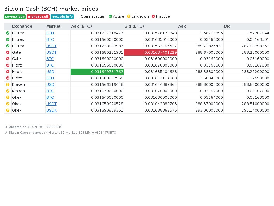Viewport: 274px width, 206px height.
Task: Open the Hitbtc USD market link
Action: pyautogui.click(x=50, y=72)
